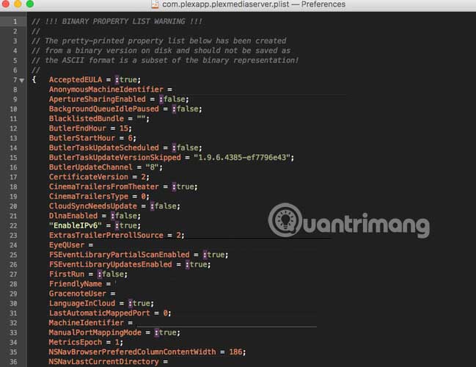This screenshot has height=367, width=476.
Task: Click the false value of DlnaEnabled
Action: point(126,216)
